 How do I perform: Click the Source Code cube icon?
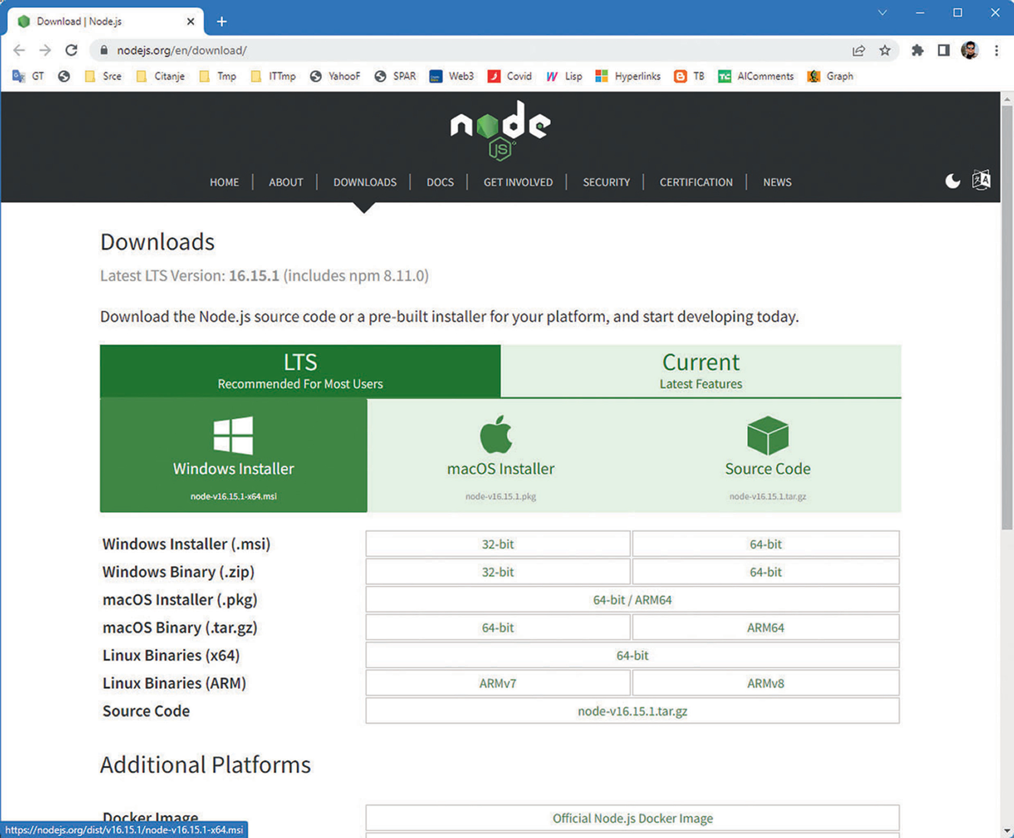pyautogui.click(x=767, y=436)
